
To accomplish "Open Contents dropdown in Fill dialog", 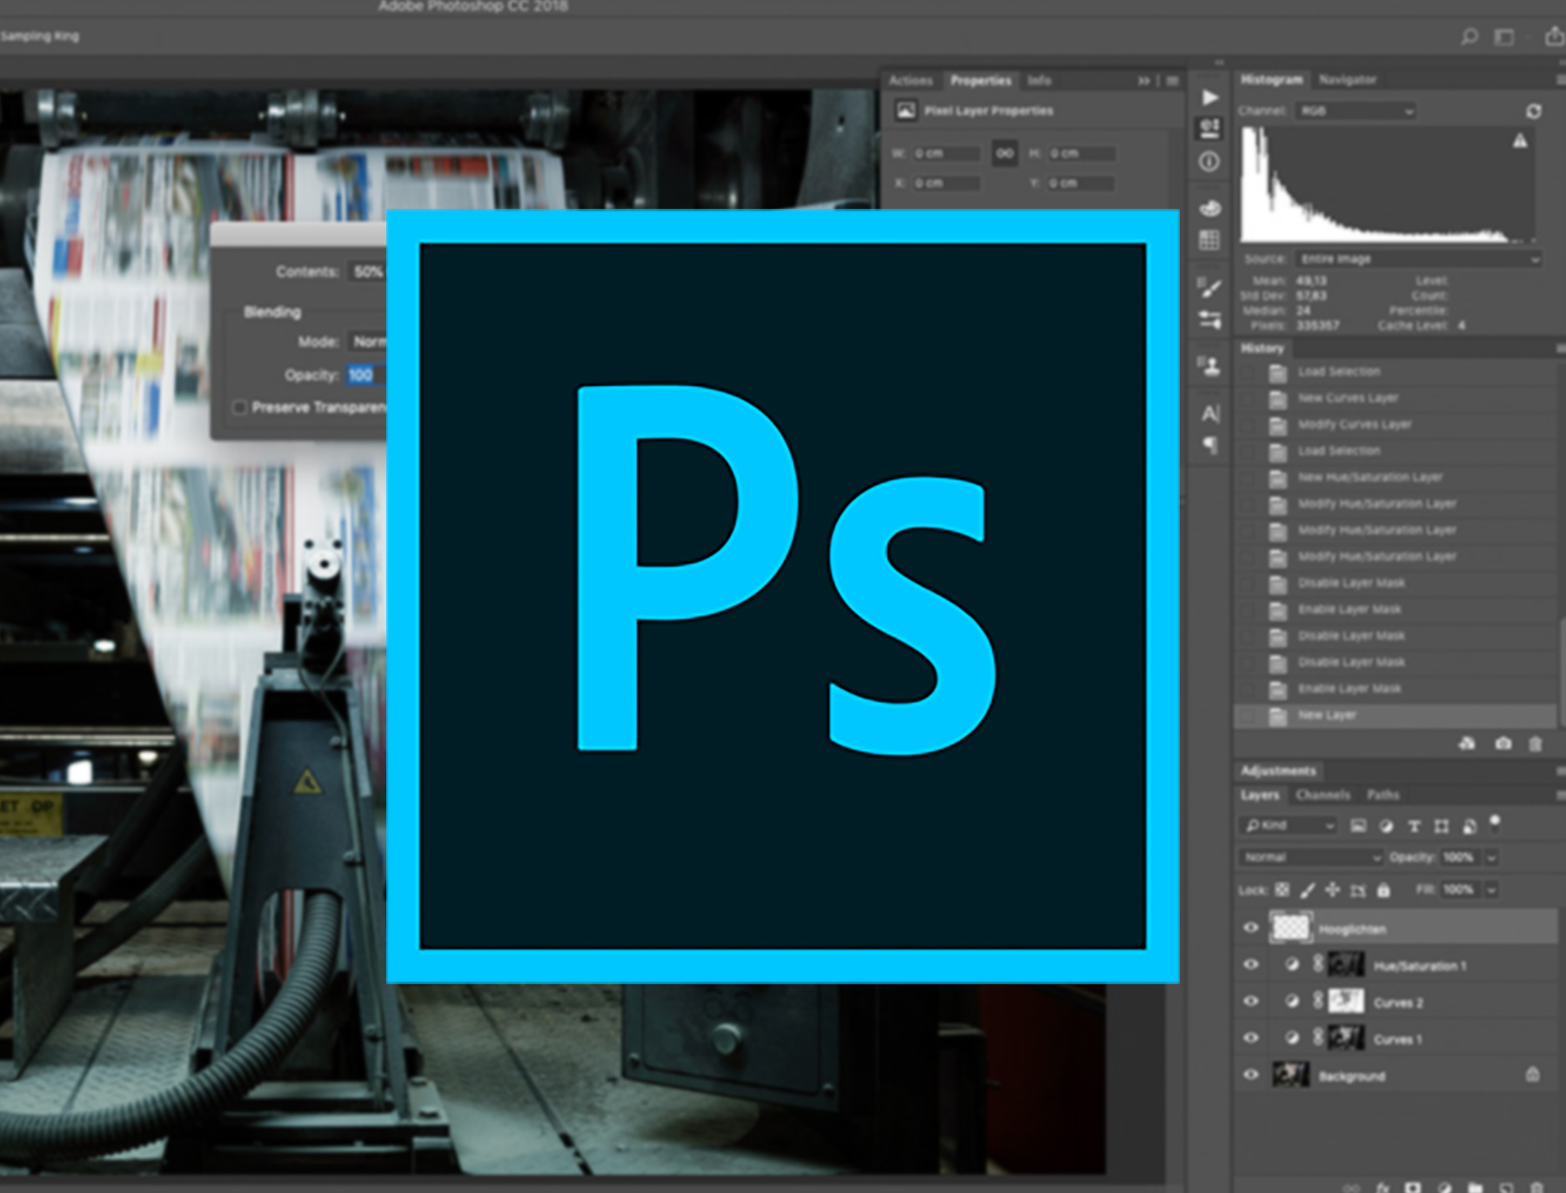I will 367,271.
